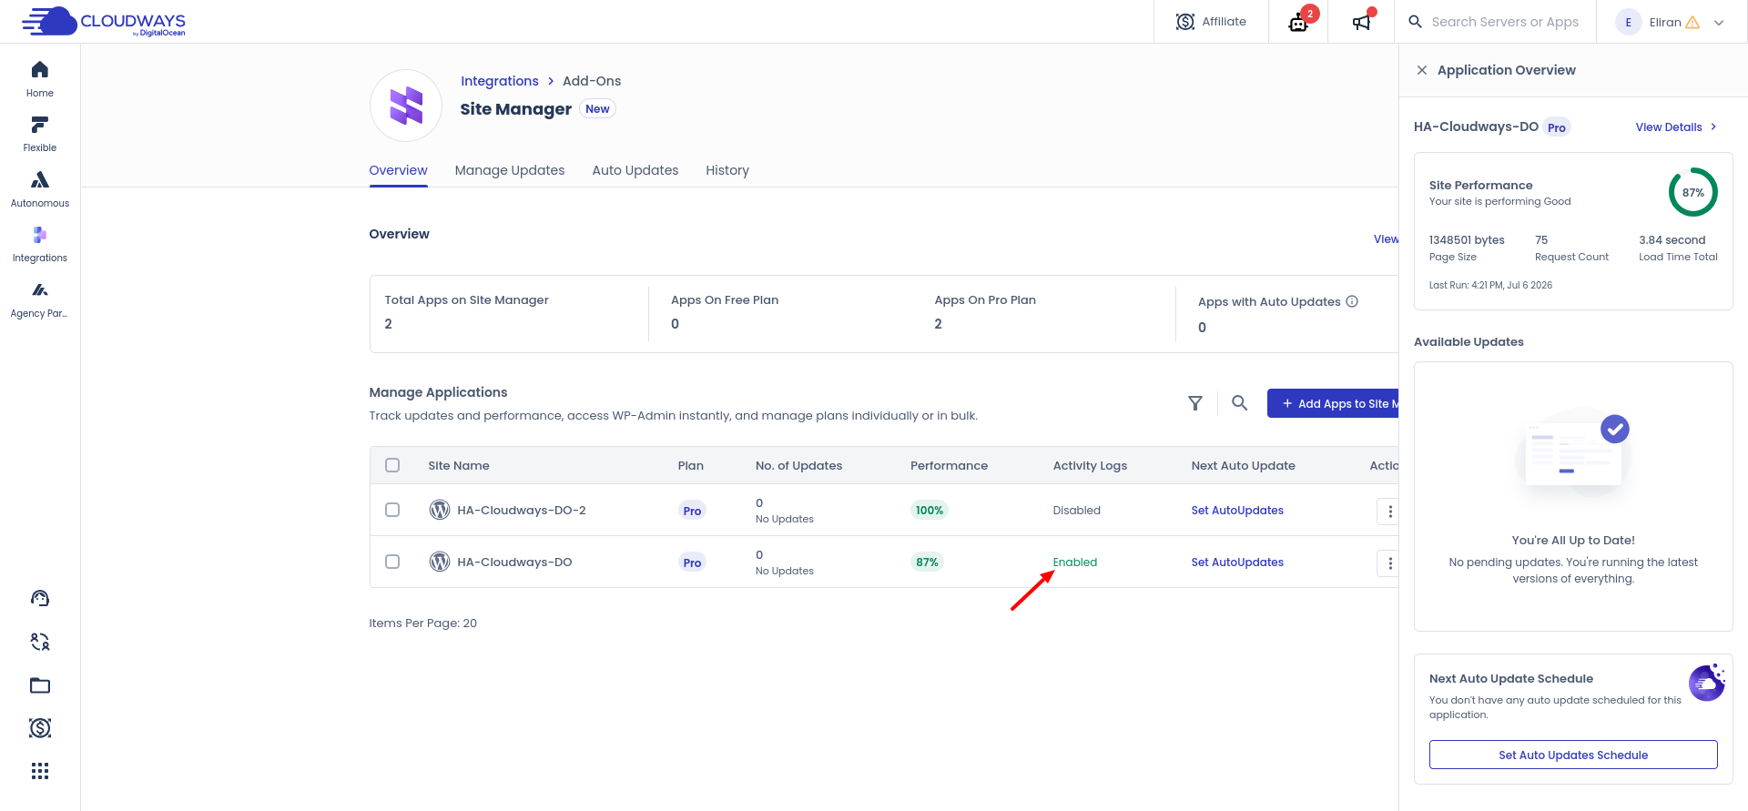Open Agency Partner sidebar item
The width and height of the screenshot is (1748, 811).
(x=40, y=299)
